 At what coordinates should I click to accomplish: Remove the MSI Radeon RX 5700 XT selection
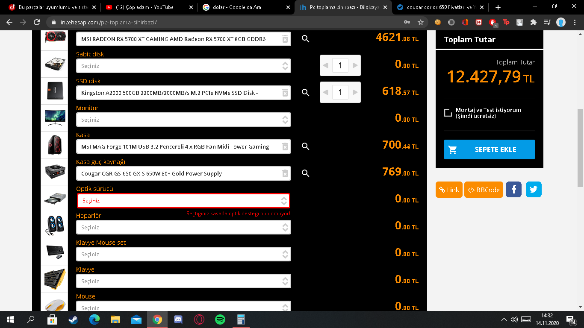point(285,39)
